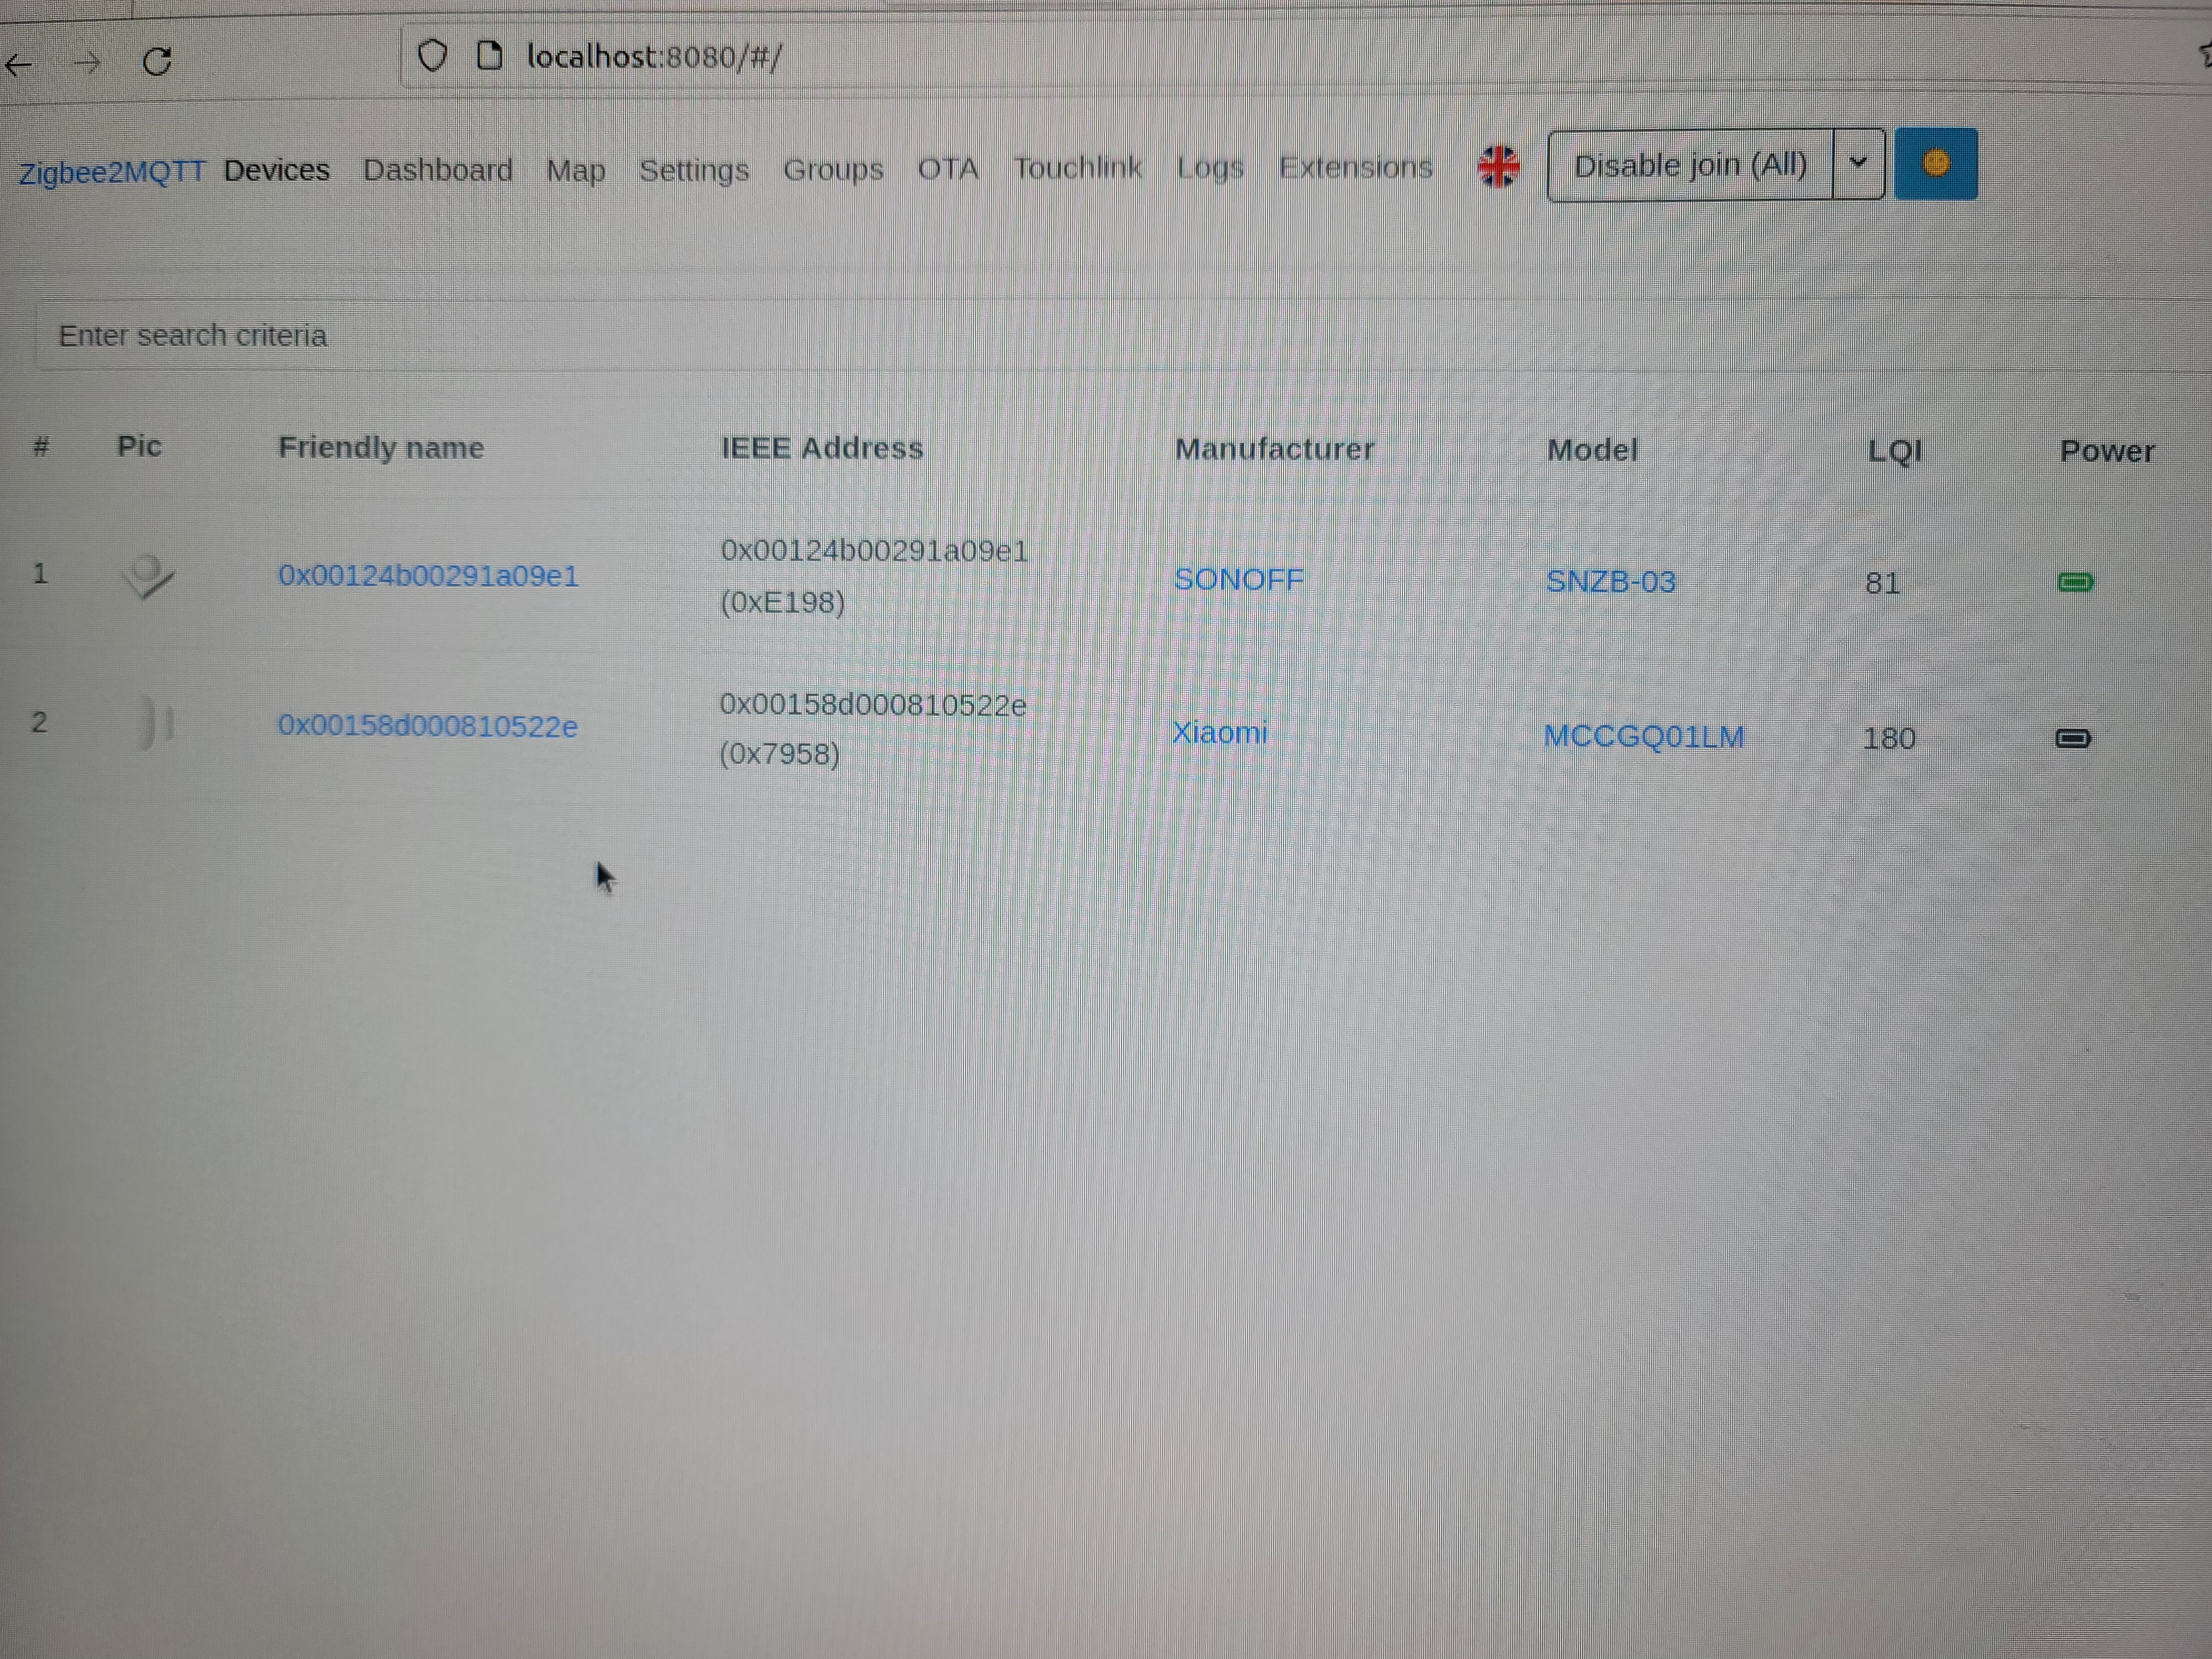Screen dimensions: 2212x1659
Task: Click the dark battery icon for Xiaomi
Action: click(x=2073, y=738)
